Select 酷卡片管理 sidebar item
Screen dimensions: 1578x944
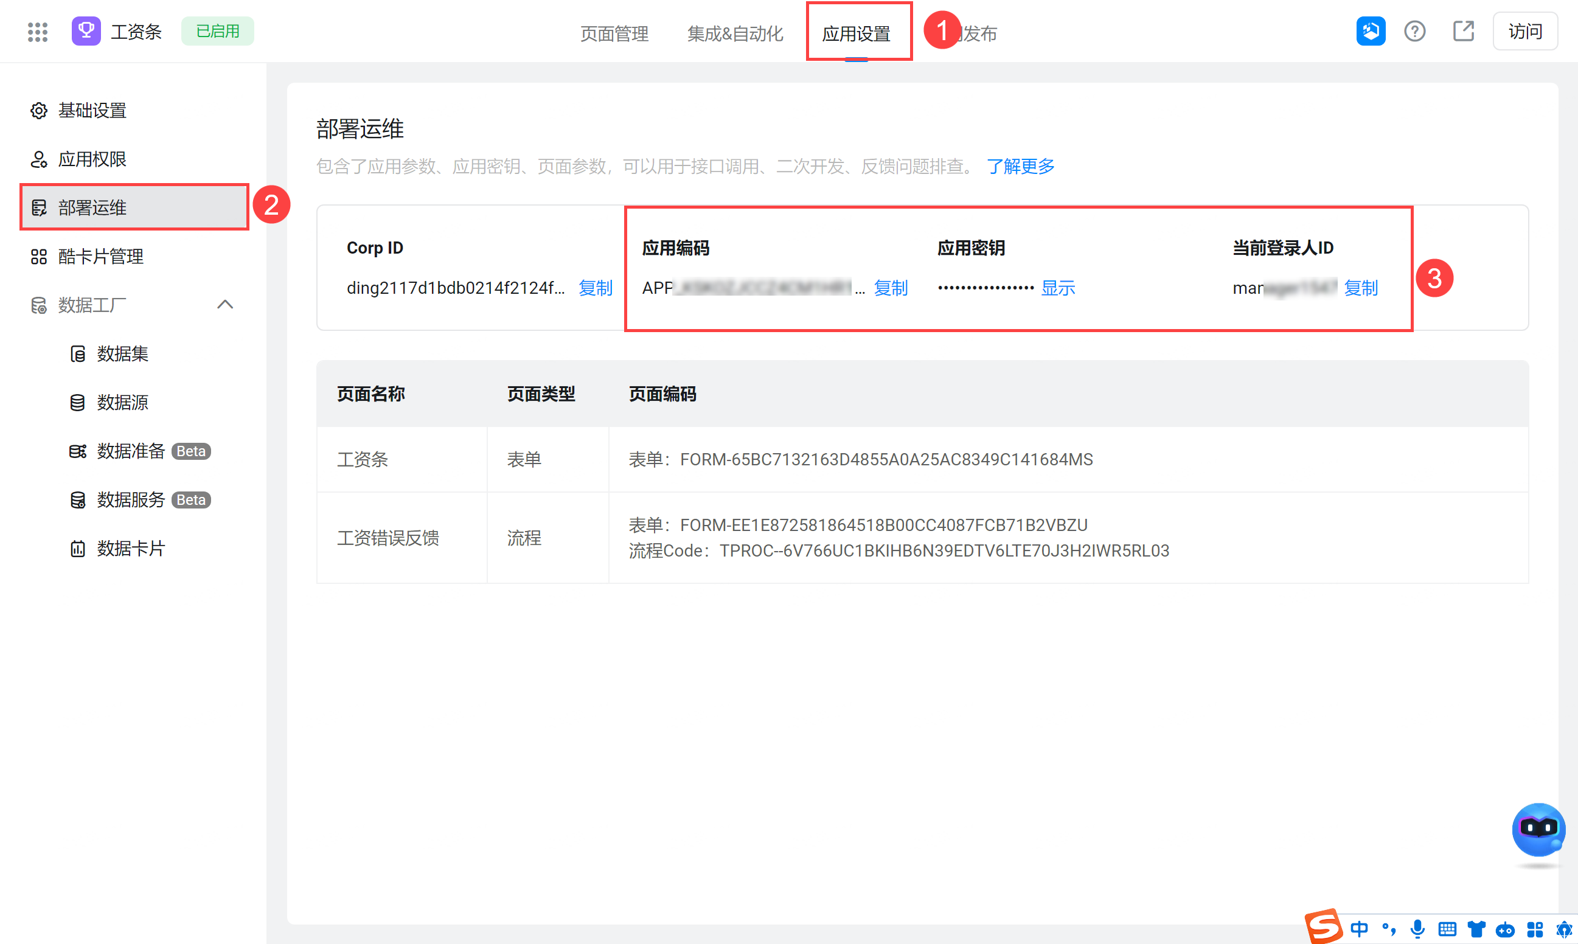point(100,256)
